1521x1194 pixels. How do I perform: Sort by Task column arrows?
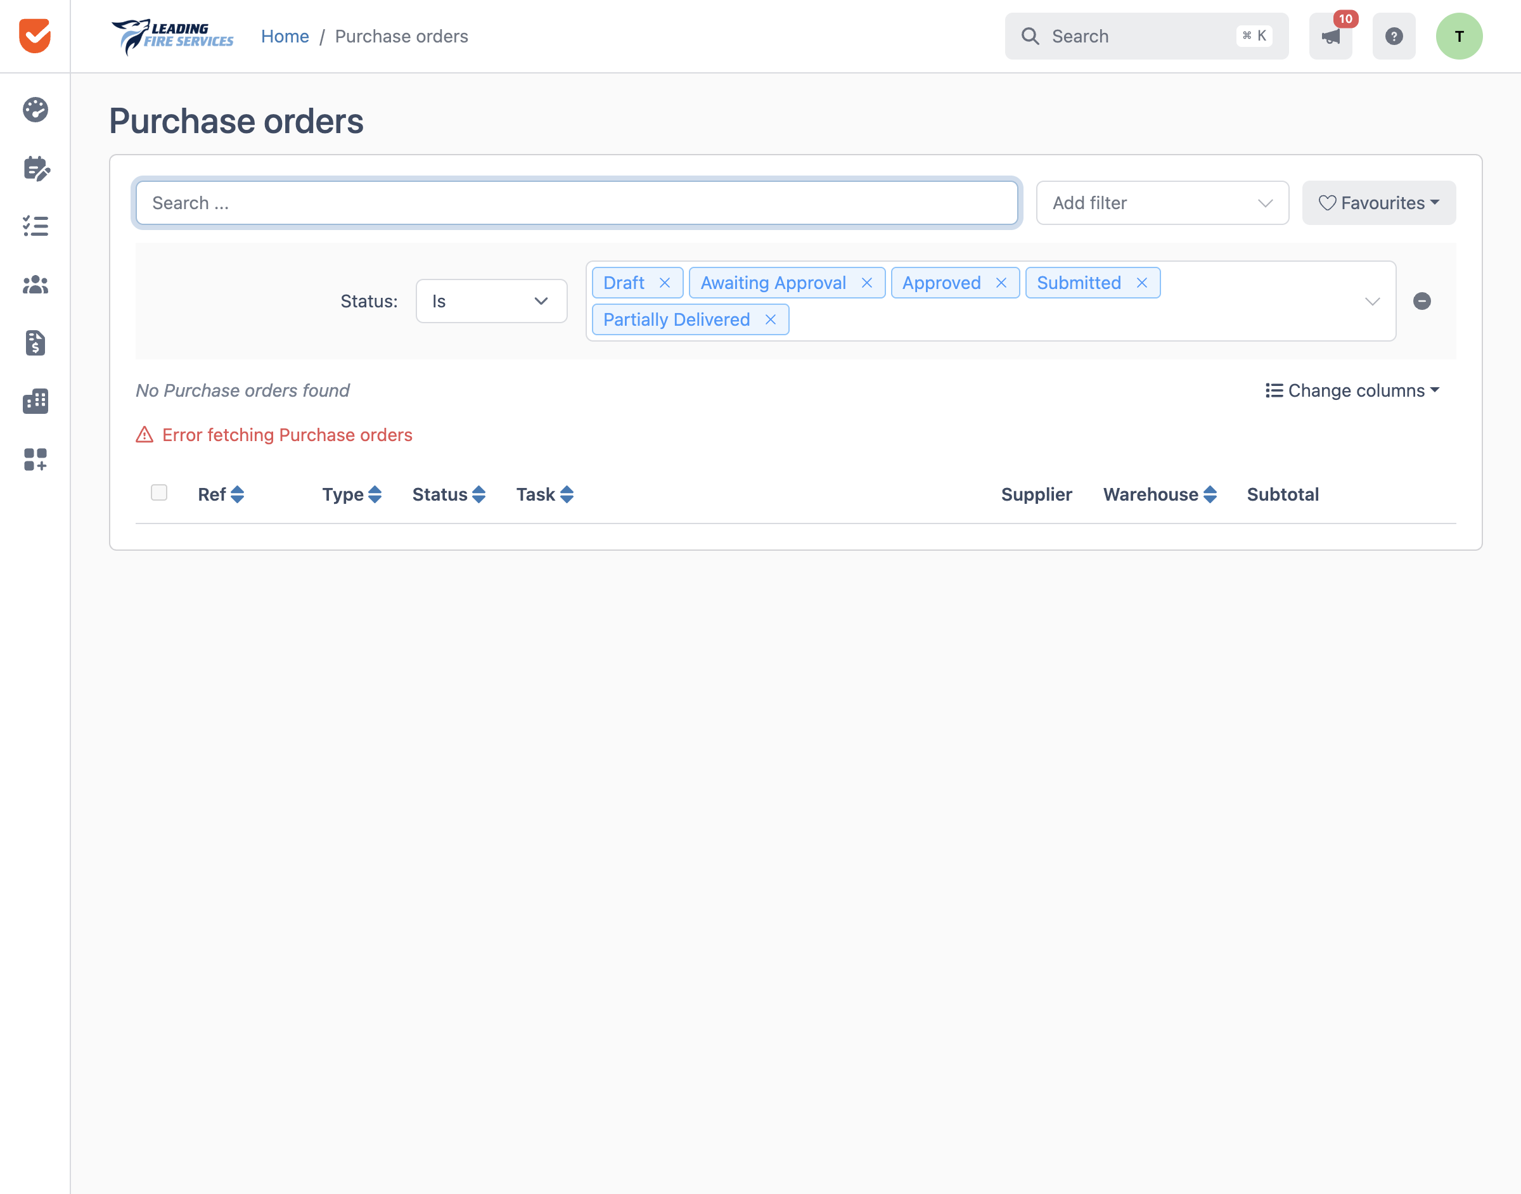coord(567,494)
